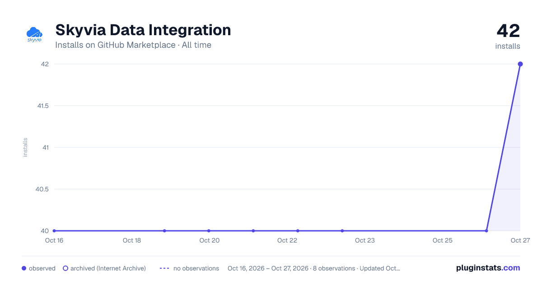Click the 40.5 y-axis label
Viewport: 542px width, 284px height.
(x=42, y=189)
